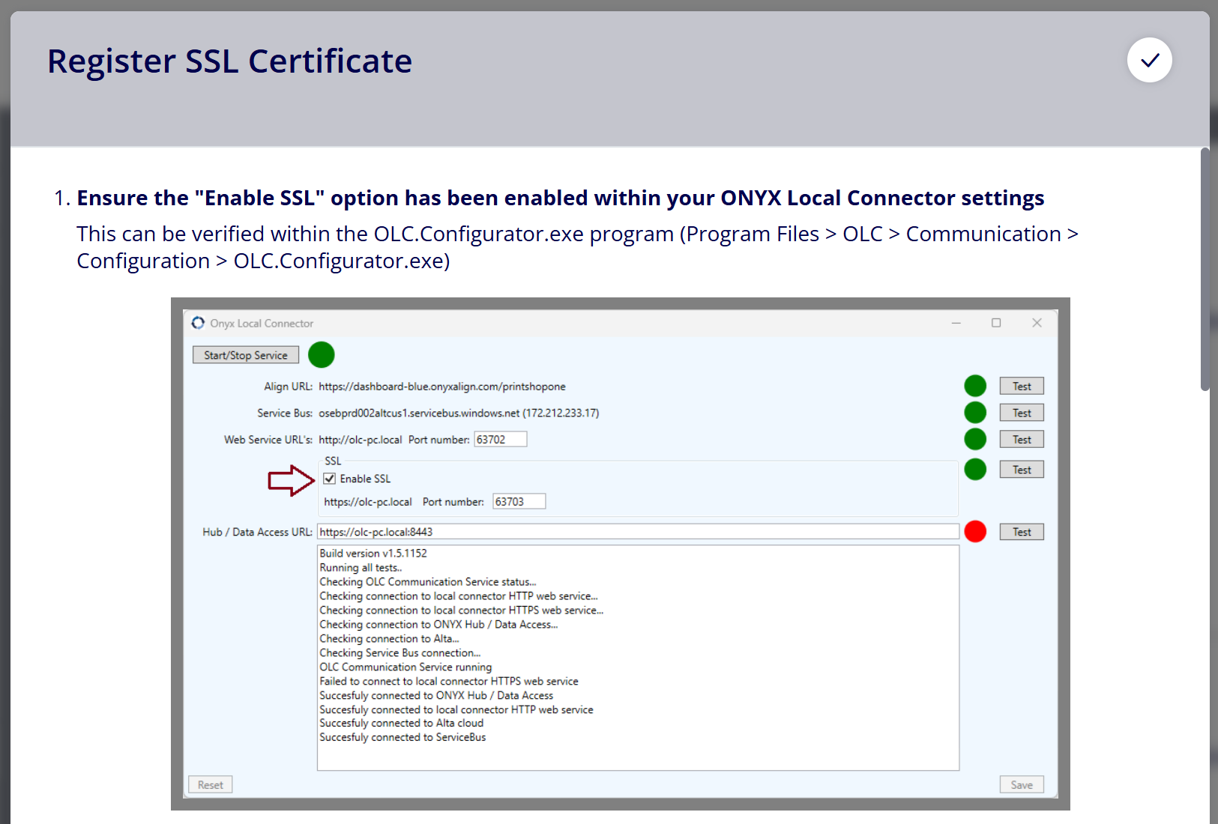Click the Save button
This screenshot has width=1218, height=824.
(1022, 784)
